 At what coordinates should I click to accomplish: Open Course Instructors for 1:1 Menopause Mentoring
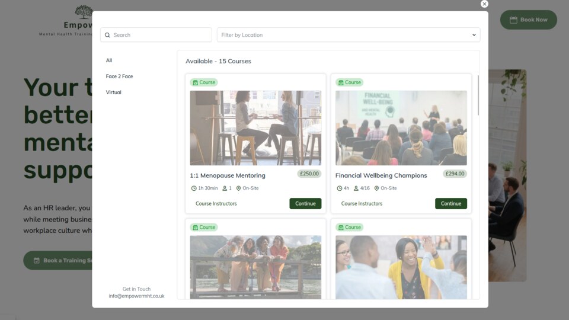tap(216, 204)
